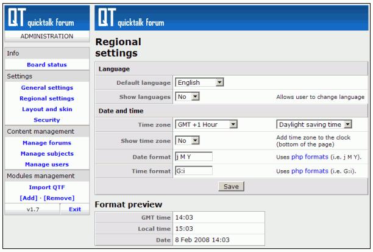Go to Manage users
The height and width of the screenshot is (252, 373).
(x=47, y=164)
